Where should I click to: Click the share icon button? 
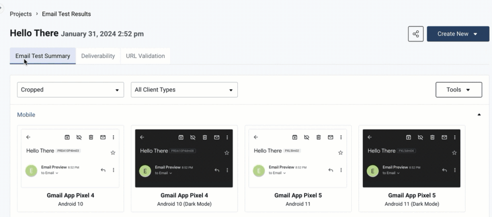(416, 34)
